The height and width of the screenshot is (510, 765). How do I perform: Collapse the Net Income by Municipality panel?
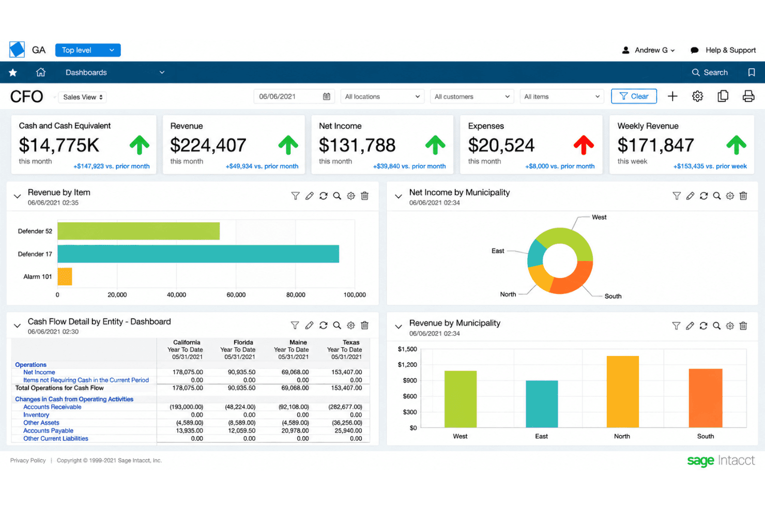click(x=399, y=196)
